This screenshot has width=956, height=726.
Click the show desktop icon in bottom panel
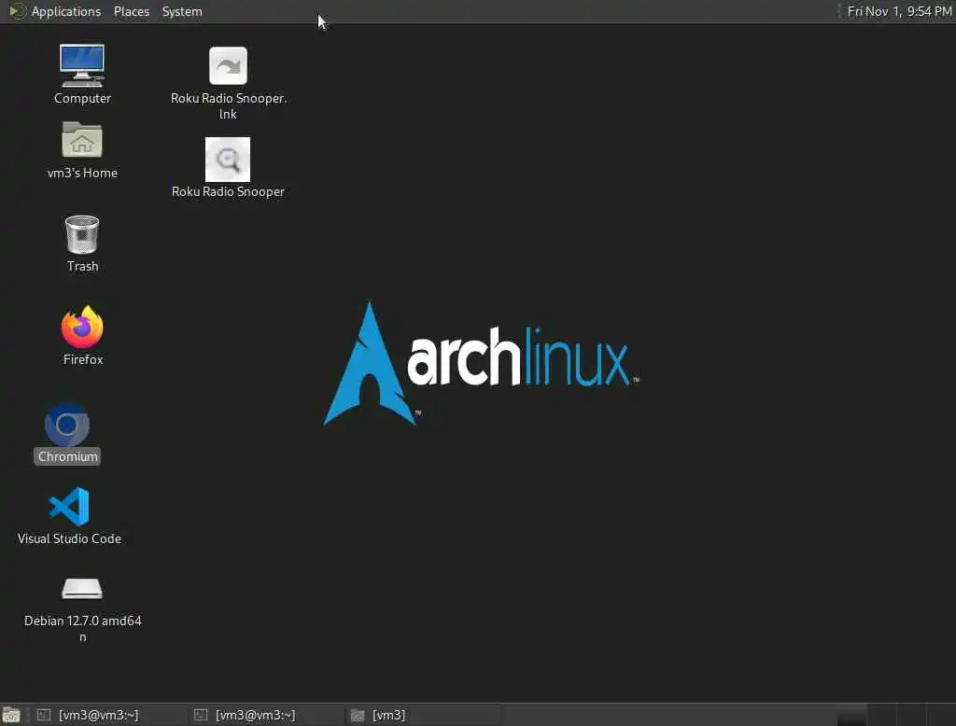tap(11, 715)
